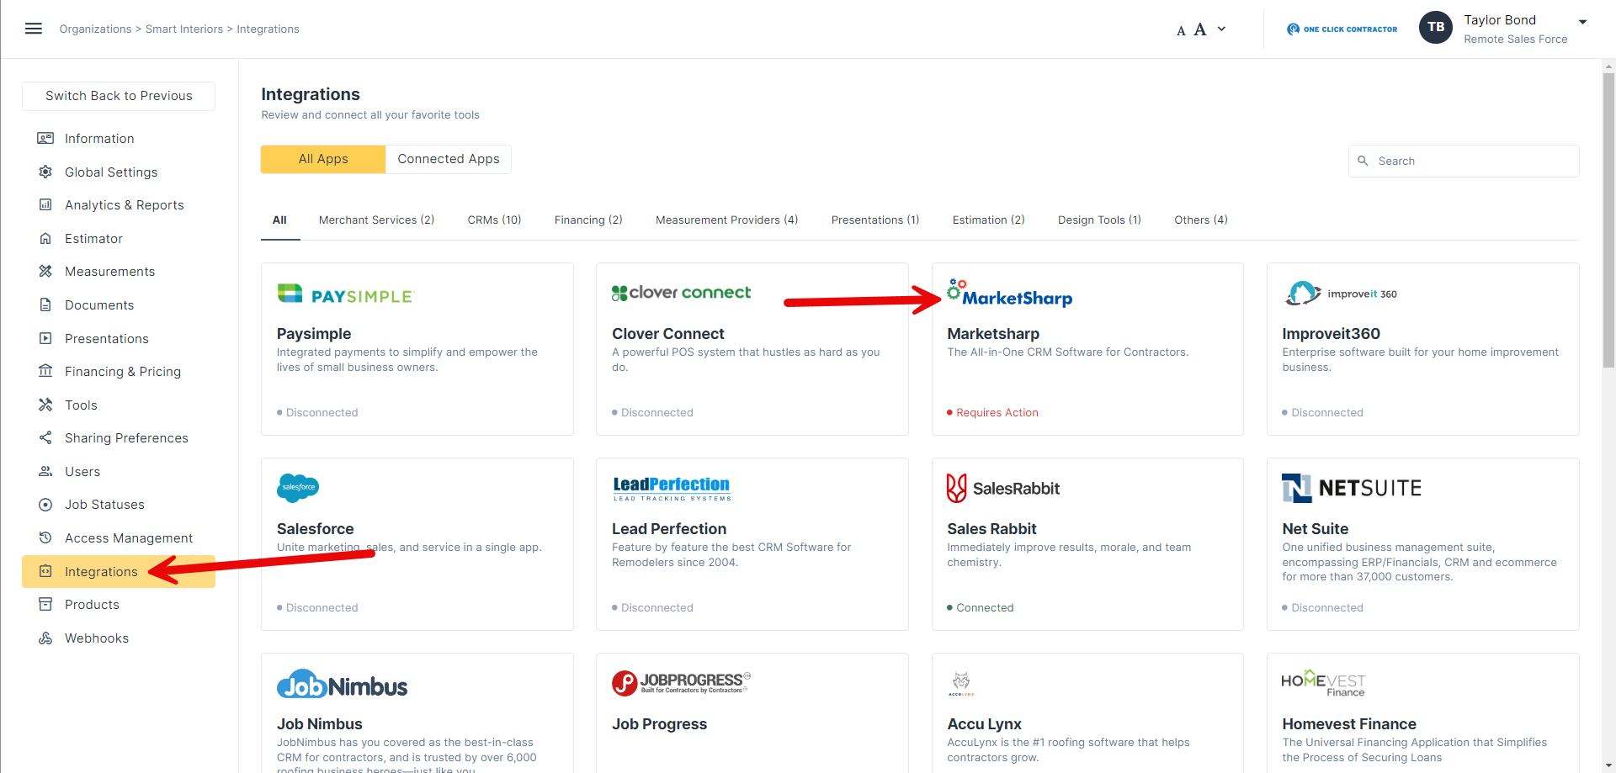Expand the font size dropdown chevron
The image size is (1616, 773).
[x=1222, y=29]
